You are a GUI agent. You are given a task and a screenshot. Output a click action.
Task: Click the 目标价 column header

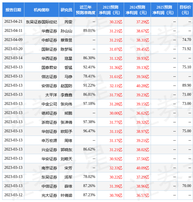pos(185,10)
